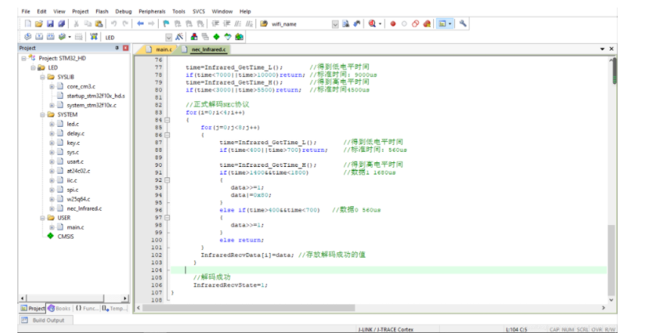Click the editor vertical scrollbar thumb
This screenshot has height=333, width=663.
click(611, 260)
